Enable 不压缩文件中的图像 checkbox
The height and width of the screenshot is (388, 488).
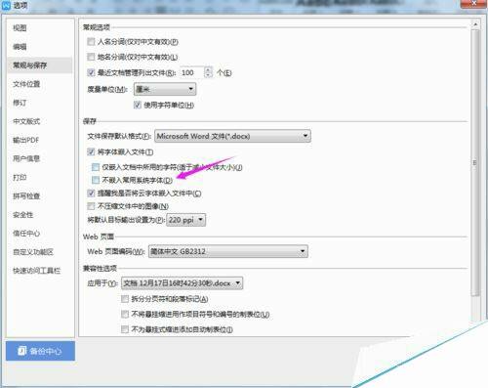click(x=91, y=206)
